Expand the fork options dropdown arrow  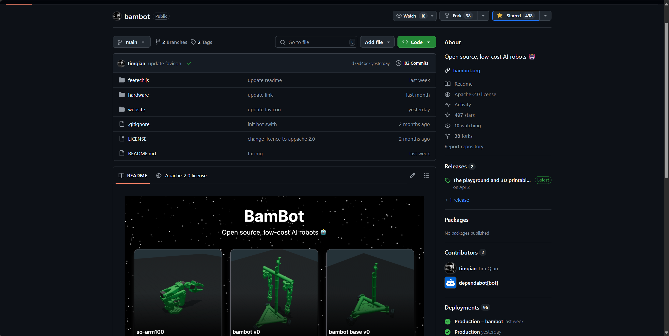[483, 16]
